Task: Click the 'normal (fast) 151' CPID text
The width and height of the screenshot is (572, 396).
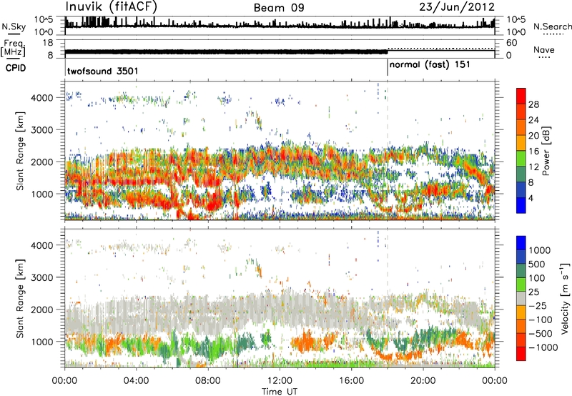Action: pos(430,65)
